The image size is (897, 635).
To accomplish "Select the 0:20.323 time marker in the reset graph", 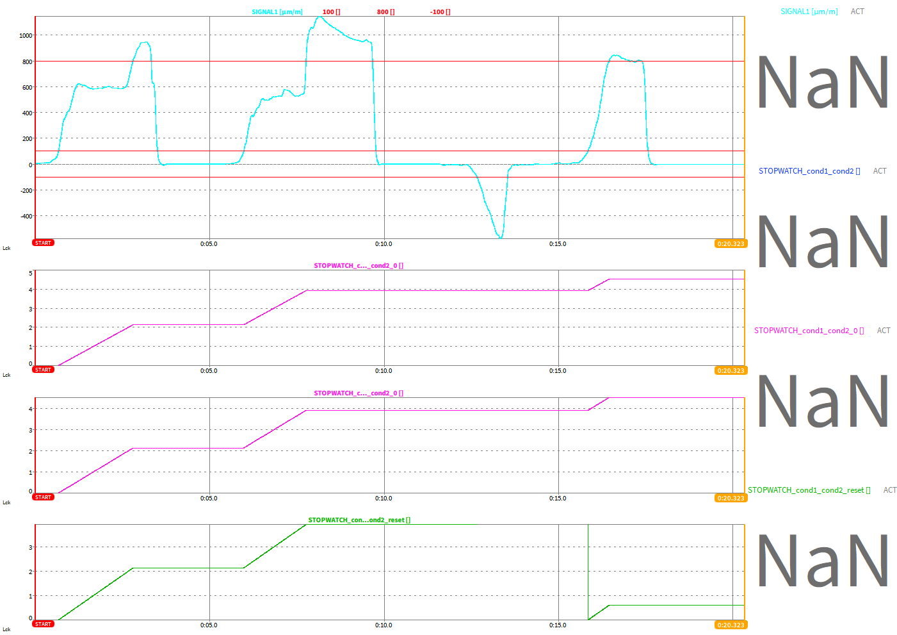I will click(x=731, y=625).
